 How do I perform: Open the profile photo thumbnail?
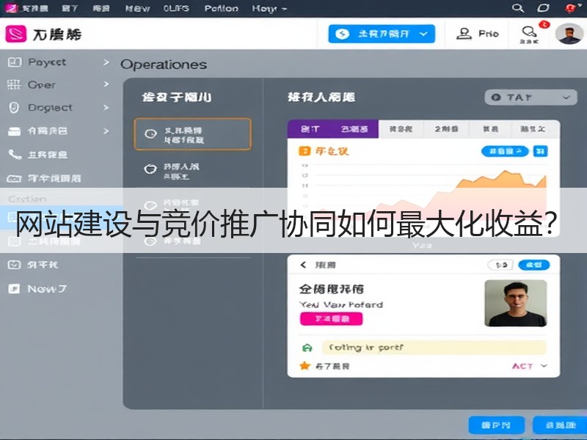(516, 303)
